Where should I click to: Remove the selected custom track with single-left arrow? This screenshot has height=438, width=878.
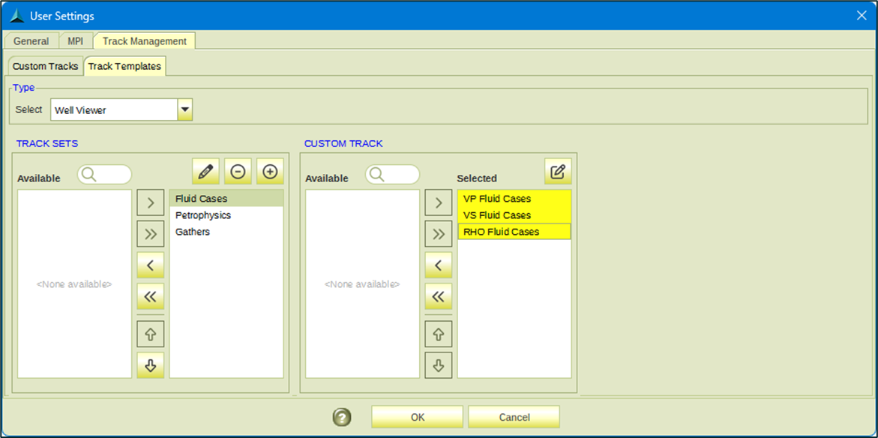[x=438, y=265]
